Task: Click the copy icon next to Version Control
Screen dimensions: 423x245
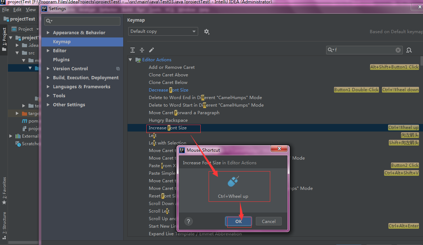Action: coord(118,68)
